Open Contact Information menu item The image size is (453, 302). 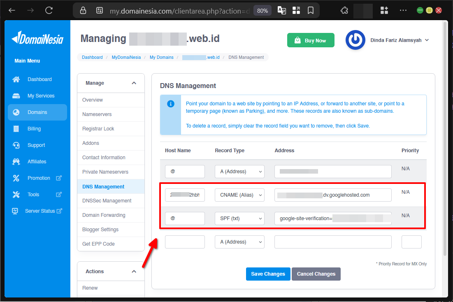(x=111, y=158)
